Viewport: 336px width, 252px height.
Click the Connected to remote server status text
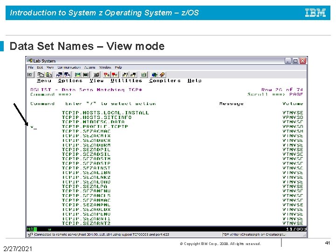pyautogui.click(x=102, y=234)
